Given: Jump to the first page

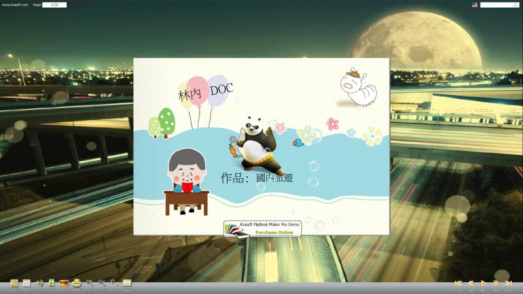Looking at the screenshot, I should (458, 284).
